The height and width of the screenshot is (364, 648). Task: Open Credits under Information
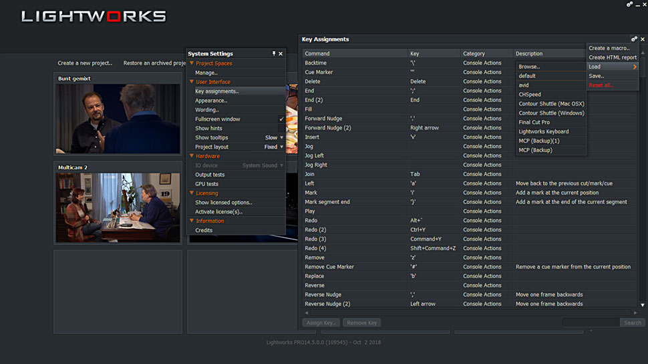(x=204, y=231)
